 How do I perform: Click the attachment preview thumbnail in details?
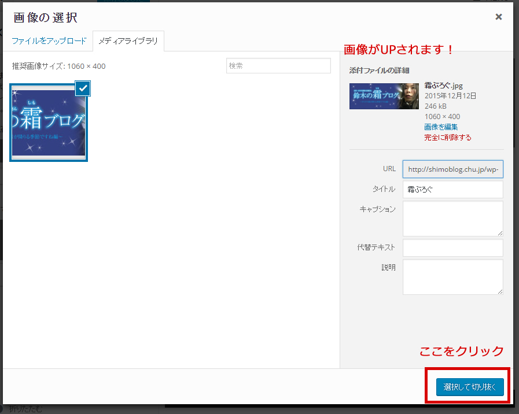point(384,96)
